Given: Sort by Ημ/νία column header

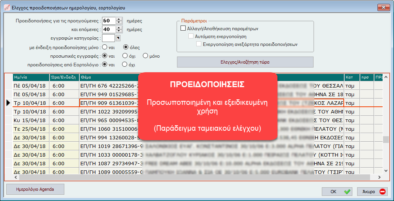Looking at the screenshot, I should tap(31, 77).
